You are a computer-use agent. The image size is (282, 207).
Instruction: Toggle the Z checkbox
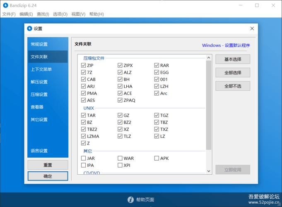[83, 143]
